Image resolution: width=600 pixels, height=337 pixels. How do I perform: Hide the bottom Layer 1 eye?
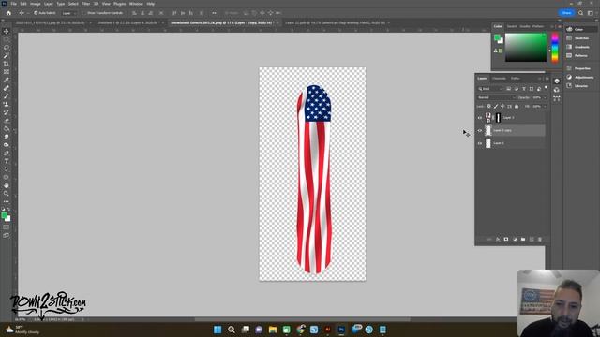480,143
